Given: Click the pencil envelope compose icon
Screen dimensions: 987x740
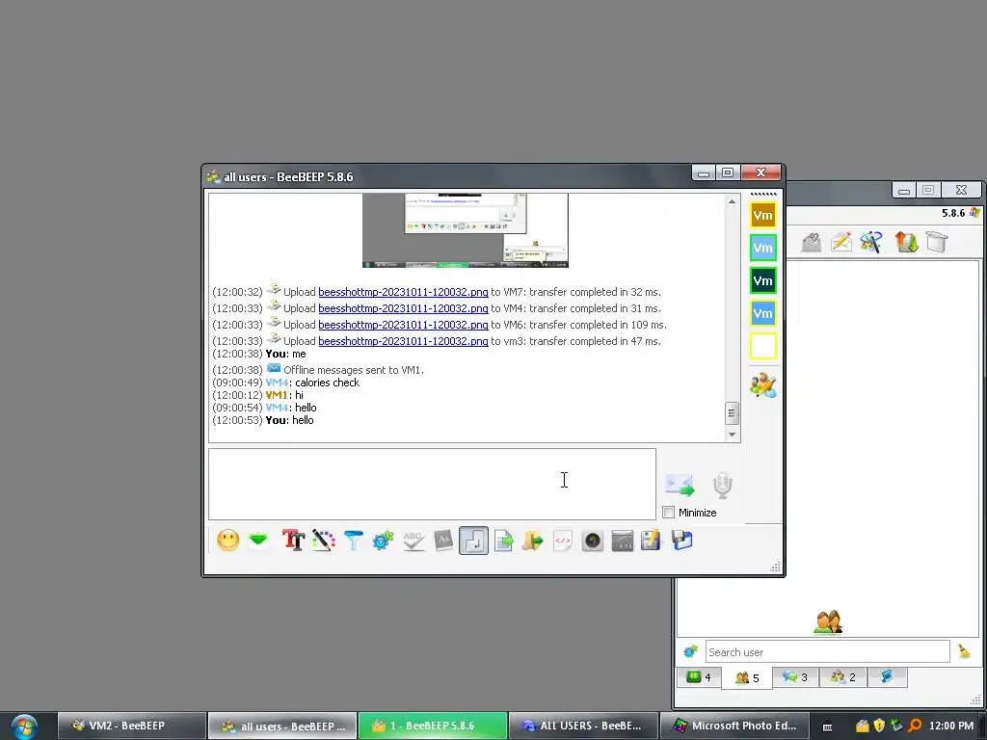Looking at the screenshot, I should click(840, 242).
